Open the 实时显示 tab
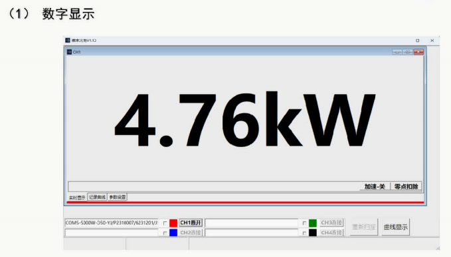Image resolution: width=451 pixels, height=257 pixels. [77, 197]
